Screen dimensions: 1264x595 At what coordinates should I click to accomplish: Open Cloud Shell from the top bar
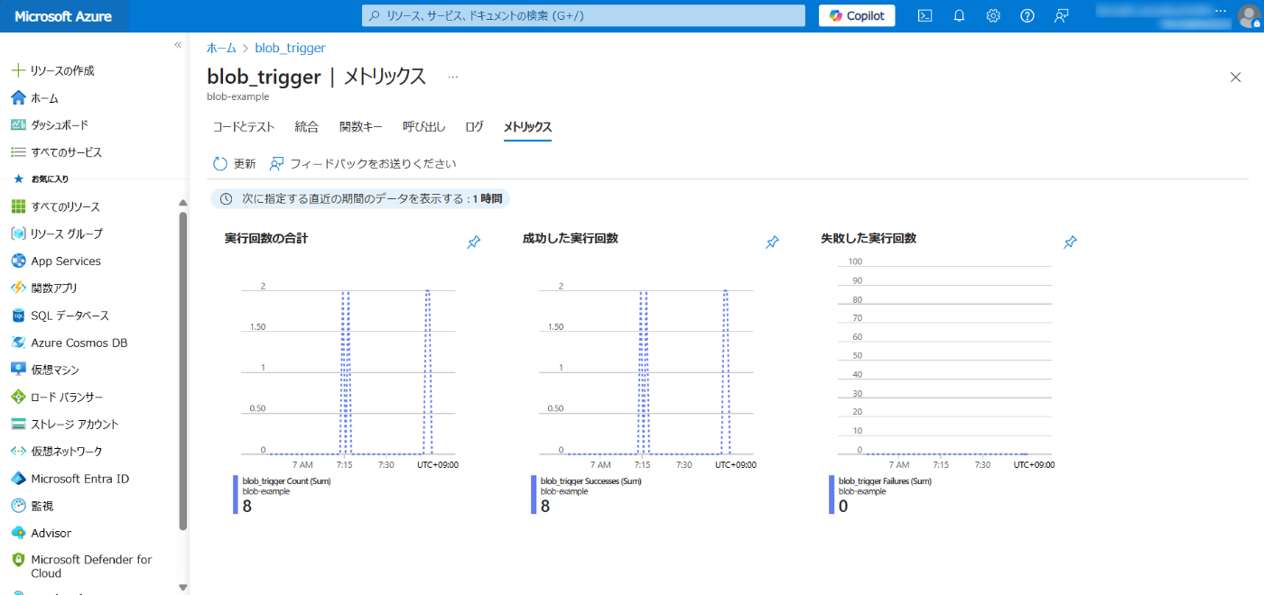click(925, 15)
